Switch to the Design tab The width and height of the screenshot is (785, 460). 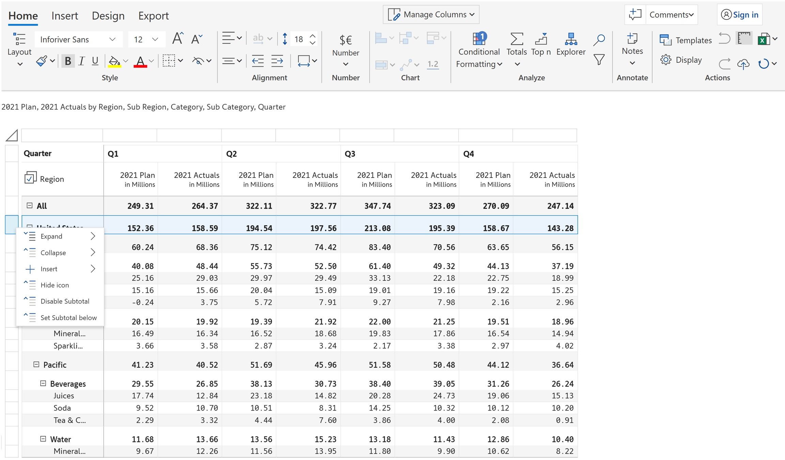coord(108,16)
